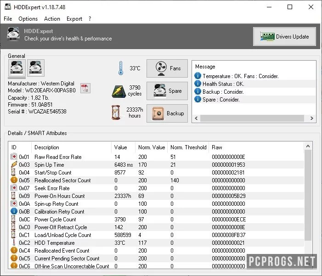The width and height of the screenshot is (322, 276).
Task: Select the HDD Temperature row
Action: coord(157,243)
